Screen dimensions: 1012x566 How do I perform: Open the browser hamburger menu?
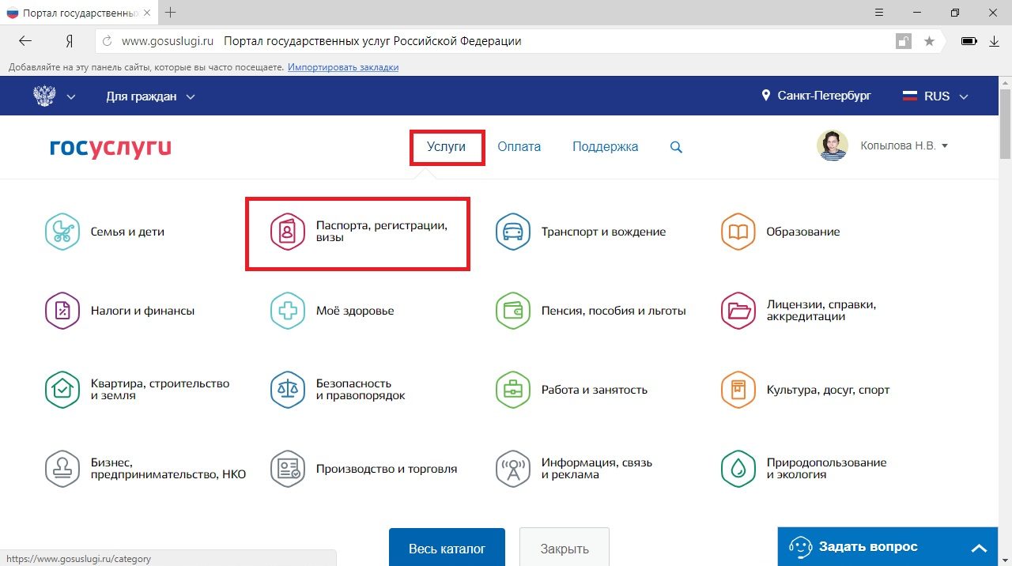coord(879,13)
